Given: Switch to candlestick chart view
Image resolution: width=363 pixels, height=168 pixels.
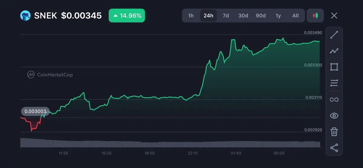Looking at the screenshot, I should 315,15.
